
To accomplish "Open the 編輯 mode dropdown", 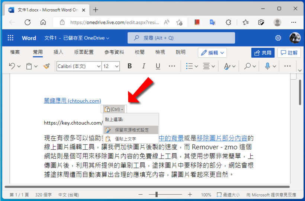I will pyautogui.click(x=212, y=53).
